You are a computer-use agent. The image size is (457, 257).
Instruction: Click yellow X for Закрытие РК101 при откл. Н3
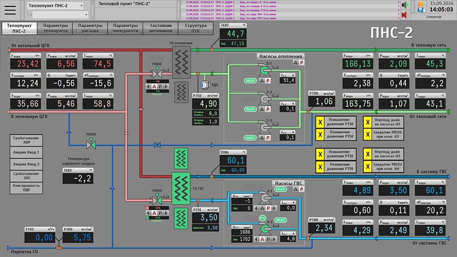pyautogui.click(x=367, y=135)
